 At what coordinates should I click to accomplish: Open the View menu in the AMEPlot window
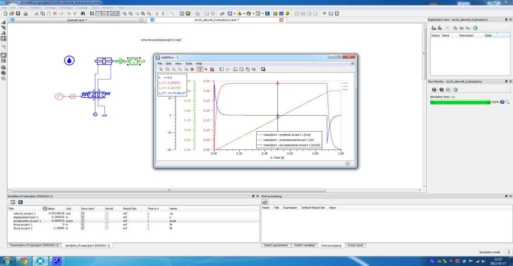pos(178,64)
